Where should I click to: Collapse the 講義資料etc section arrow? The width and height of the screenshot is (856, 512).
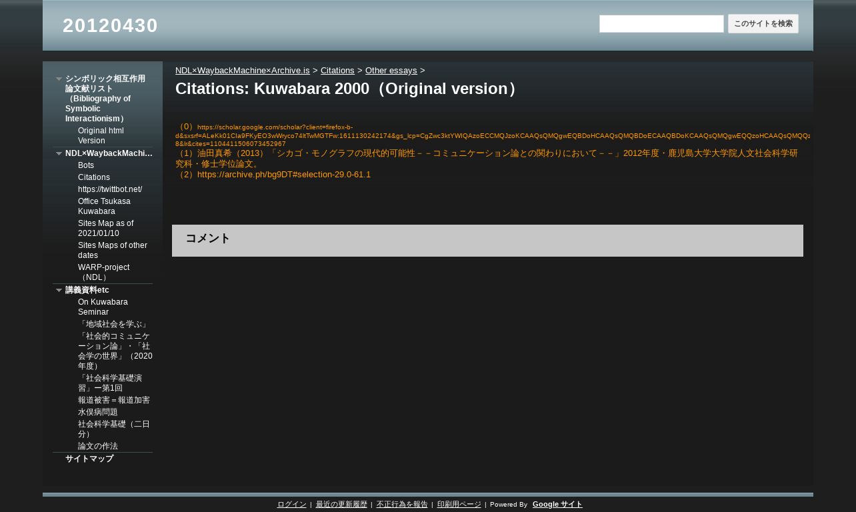[59, 291]
